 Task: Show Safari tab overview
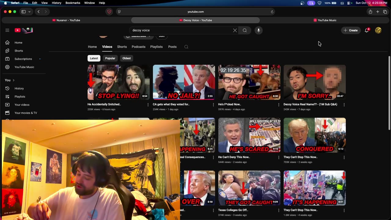coord(385,12)
